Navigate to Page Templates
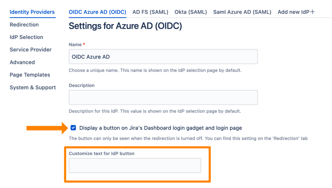 (30, 75)
